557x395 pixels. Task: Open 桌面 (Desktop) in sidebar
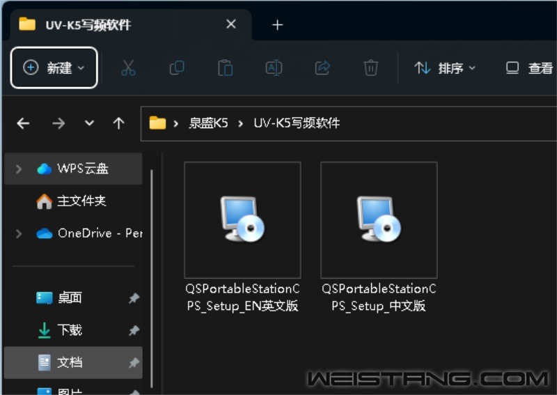click(73, 297)
